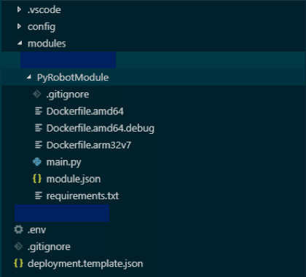Click the git icon beside root .gitignore
The height and width of the screenshot is (277, 306).
18,246
